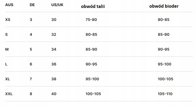Image resolution: width=196 pixels, height=106 pixels.
Task: Click hip value 105-110 in XXL row
Action: [165, 94]
